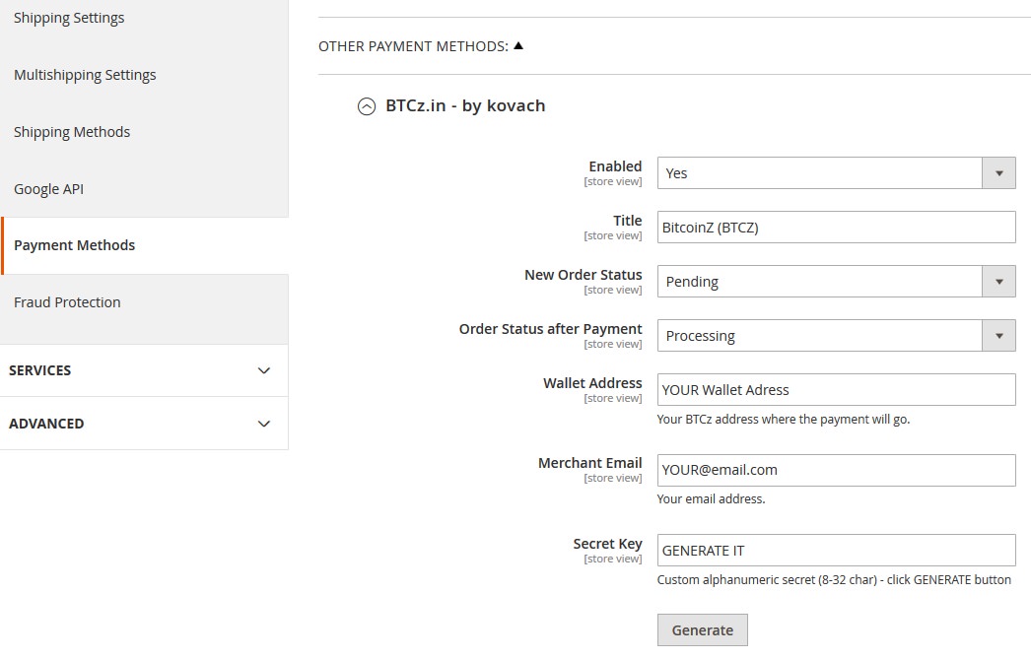The image size is (1031, 659).
Task: Open Fraud Protection tab
Action: [144, 302]
